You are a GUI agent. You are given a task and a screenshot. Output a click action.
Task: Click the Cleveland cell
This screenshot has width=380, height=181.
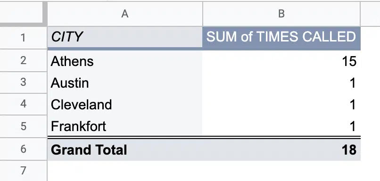[125, 104]
